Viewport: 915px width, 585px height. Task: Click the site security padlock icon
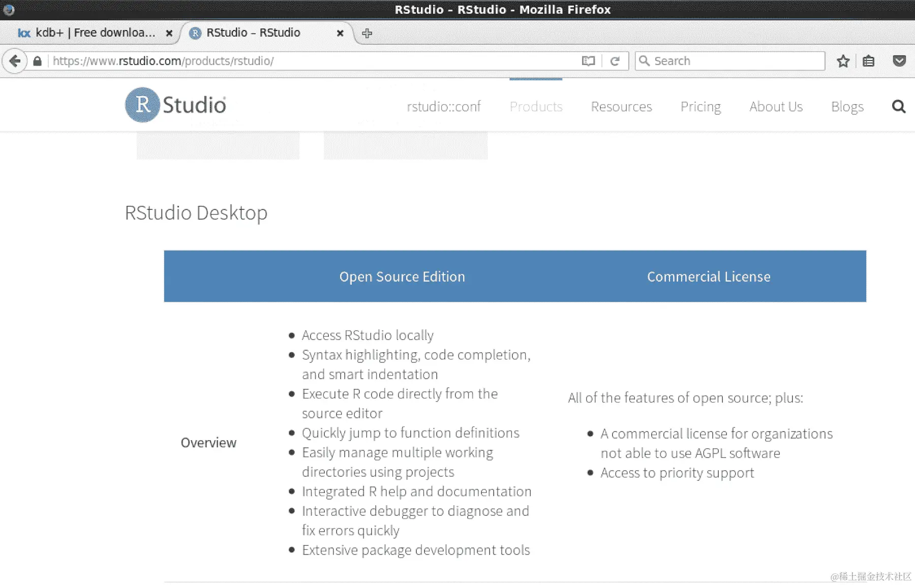coord(37,61)
